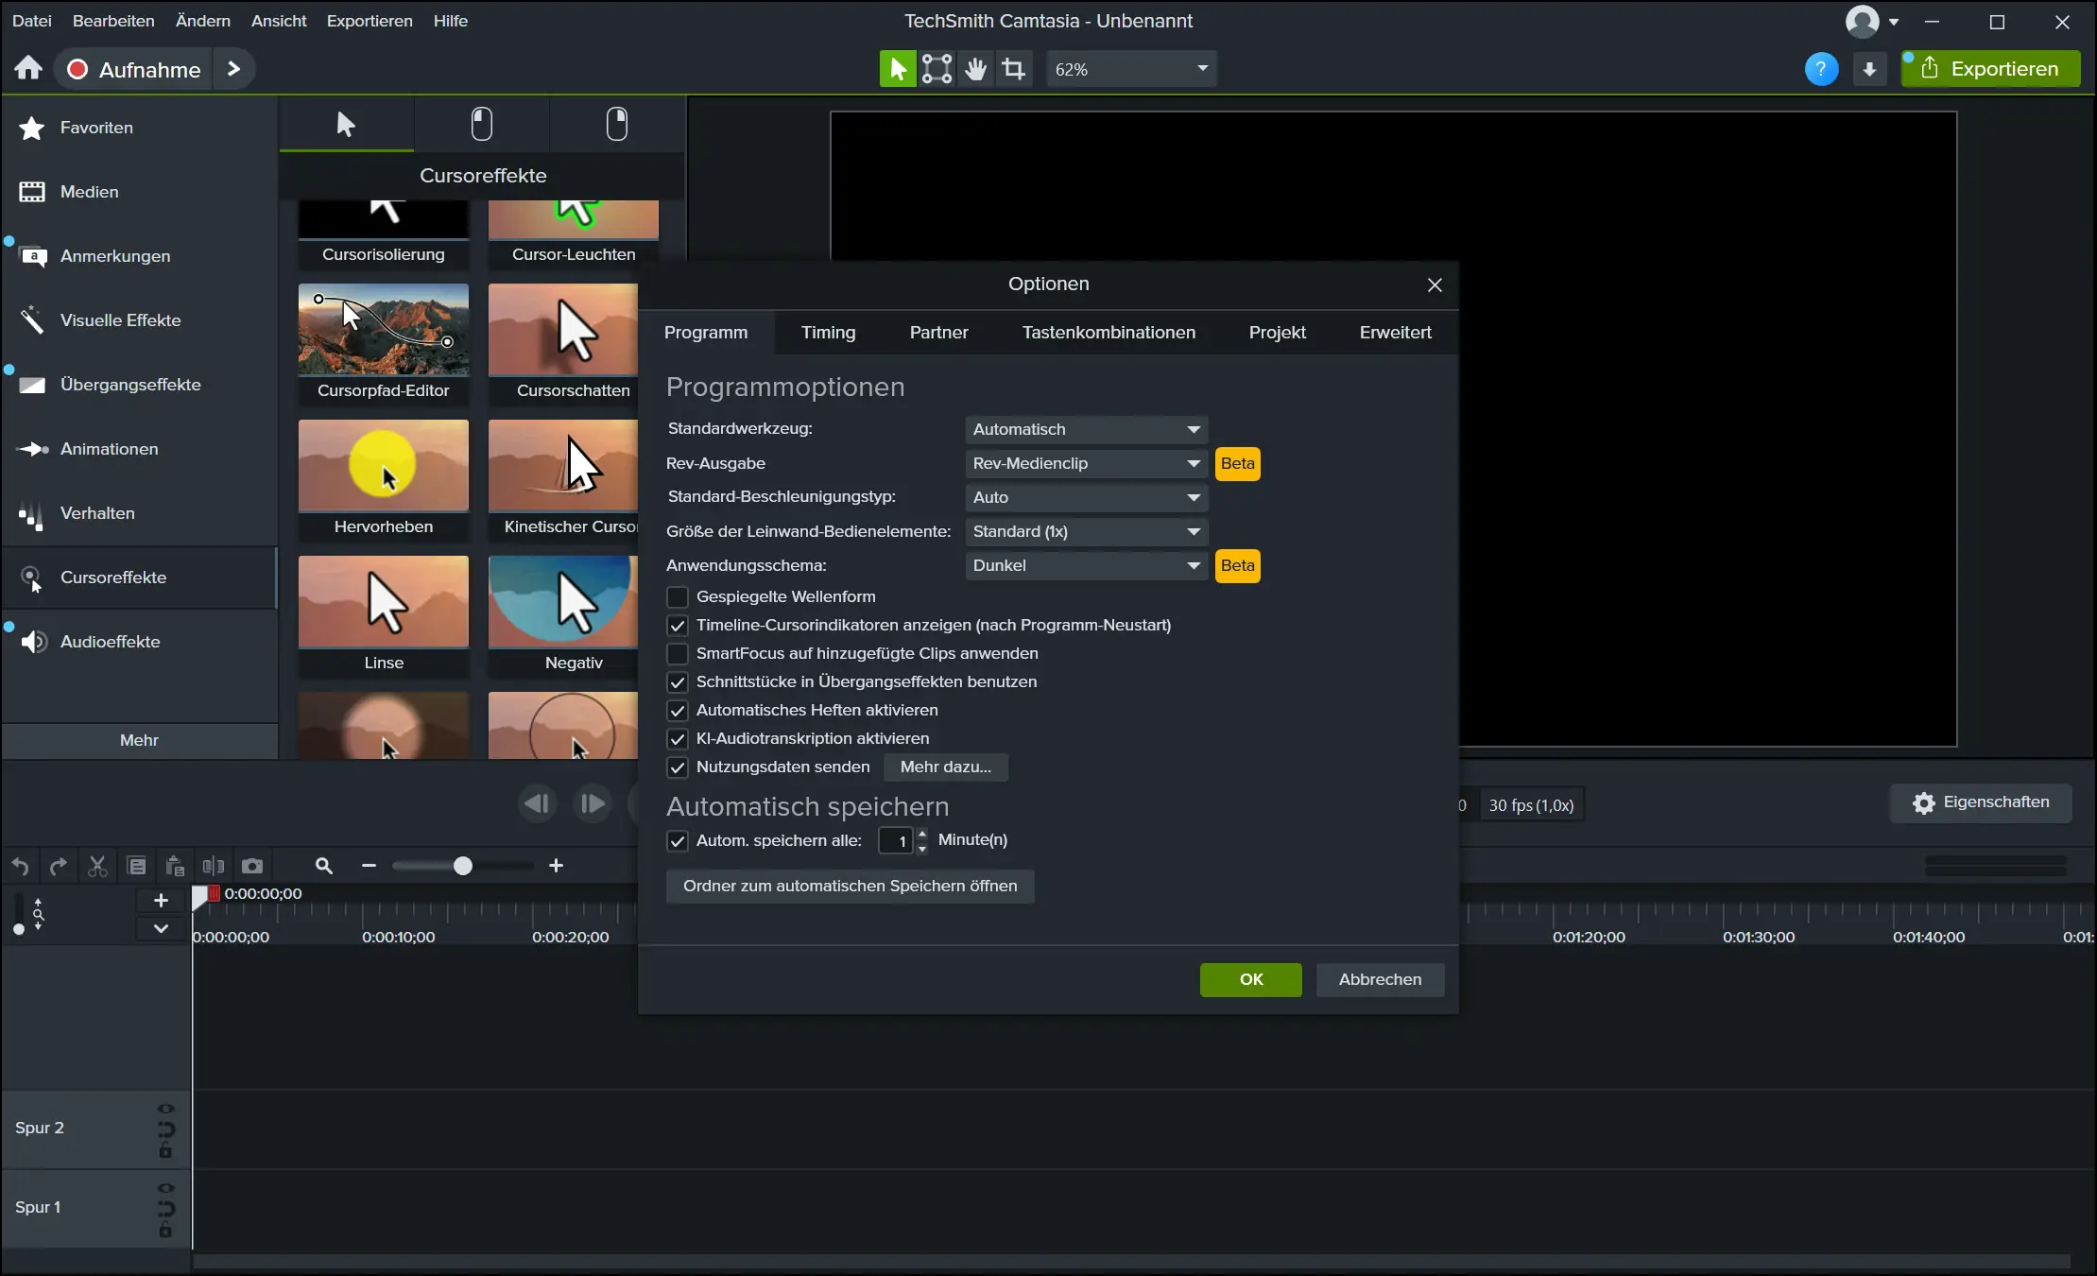Viewport: 2097px width, 1276px height.
Task: Select the Hervorheben cursor effect thumbnail
Action: pos(383,466)
